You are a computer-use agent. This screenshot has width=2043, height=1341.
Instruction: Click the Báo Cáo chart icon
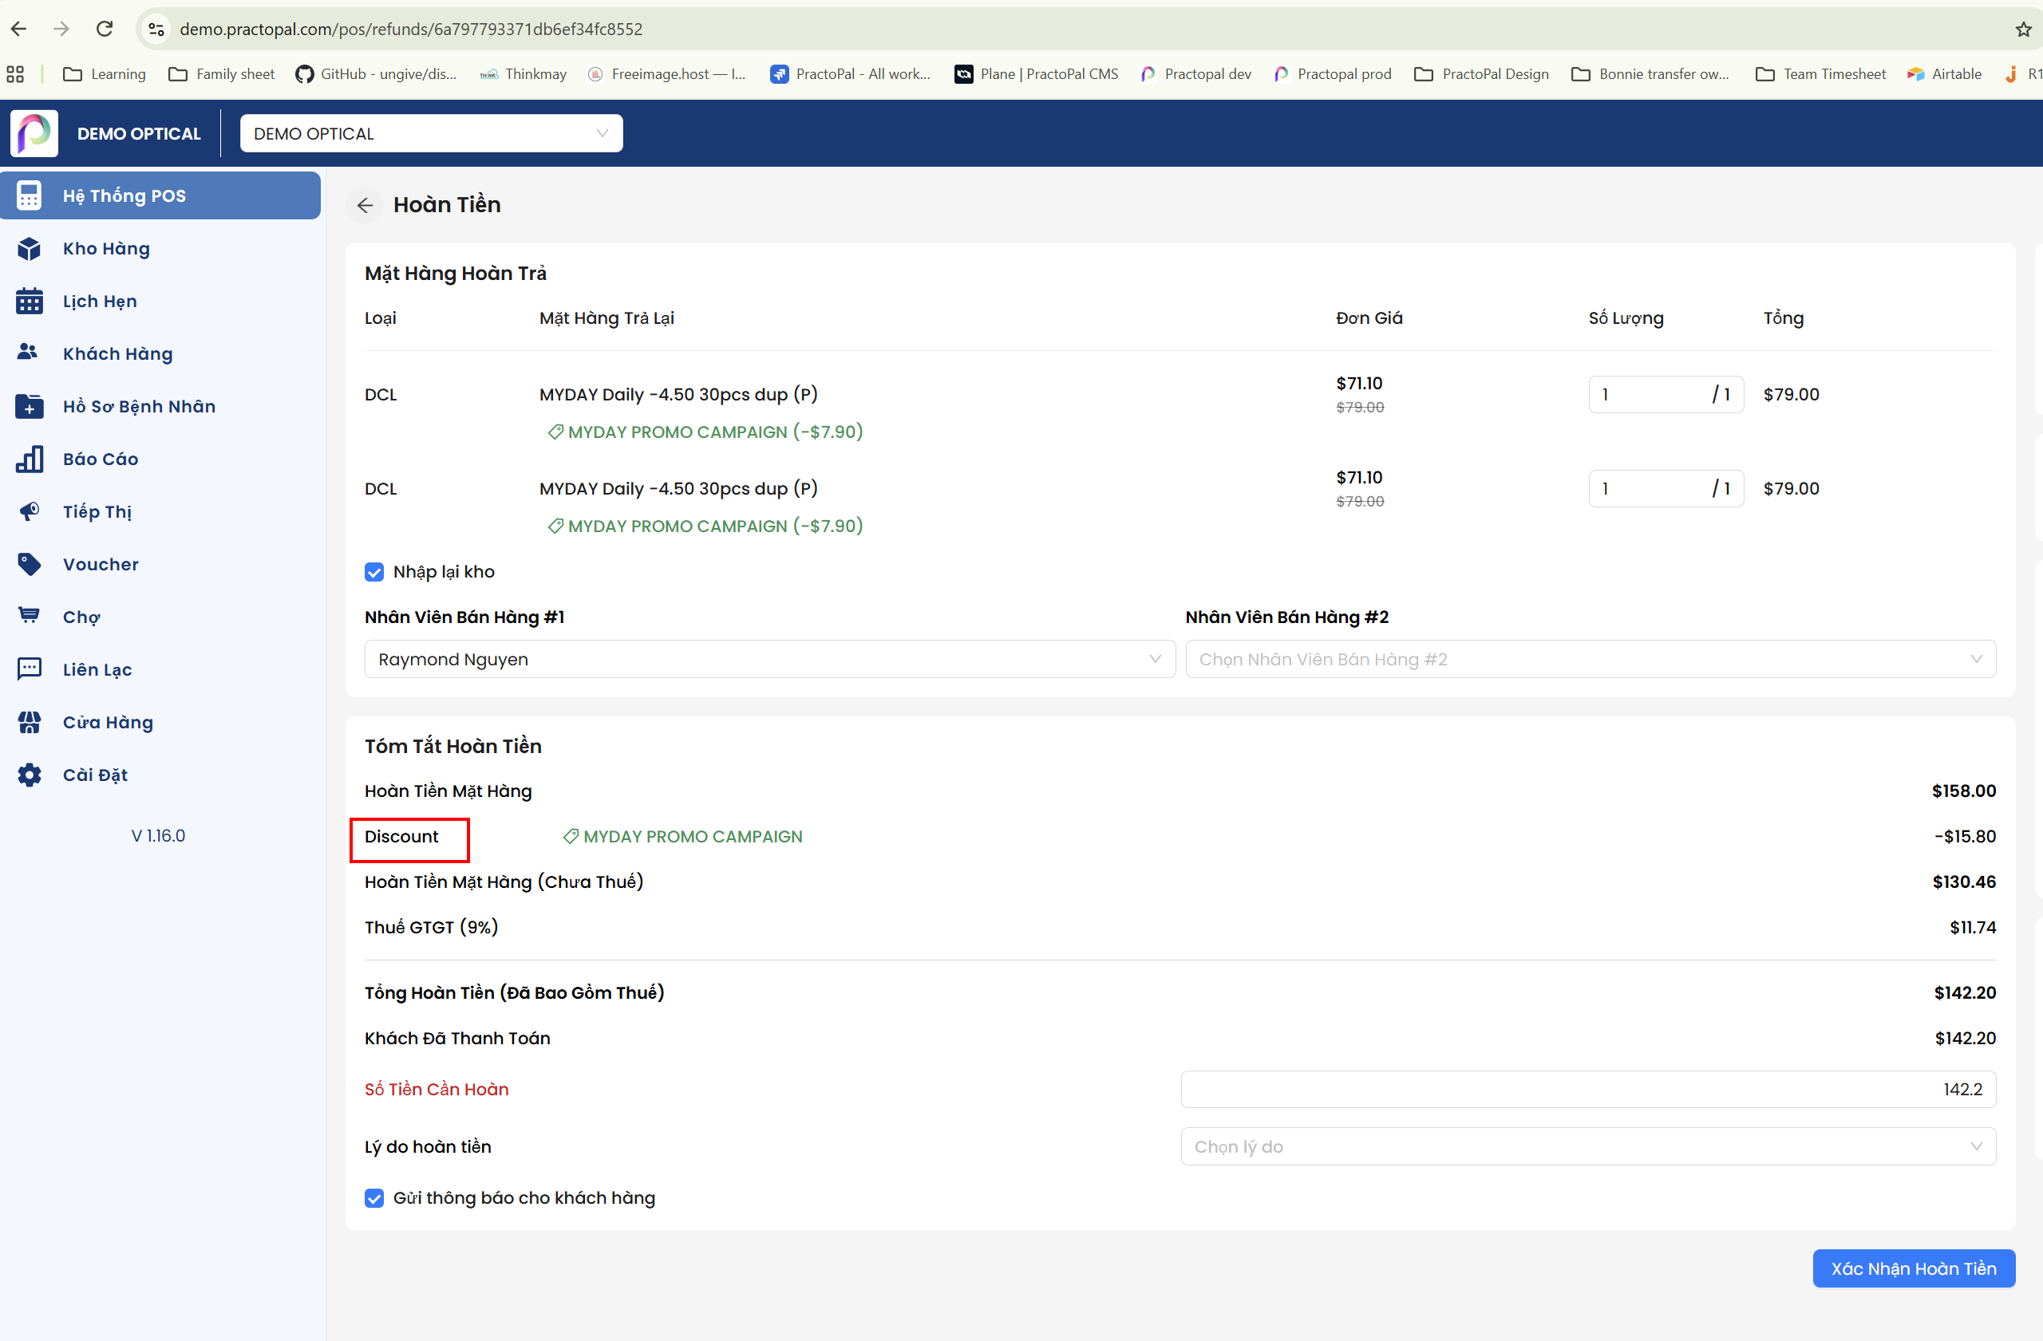pos(30,459)
